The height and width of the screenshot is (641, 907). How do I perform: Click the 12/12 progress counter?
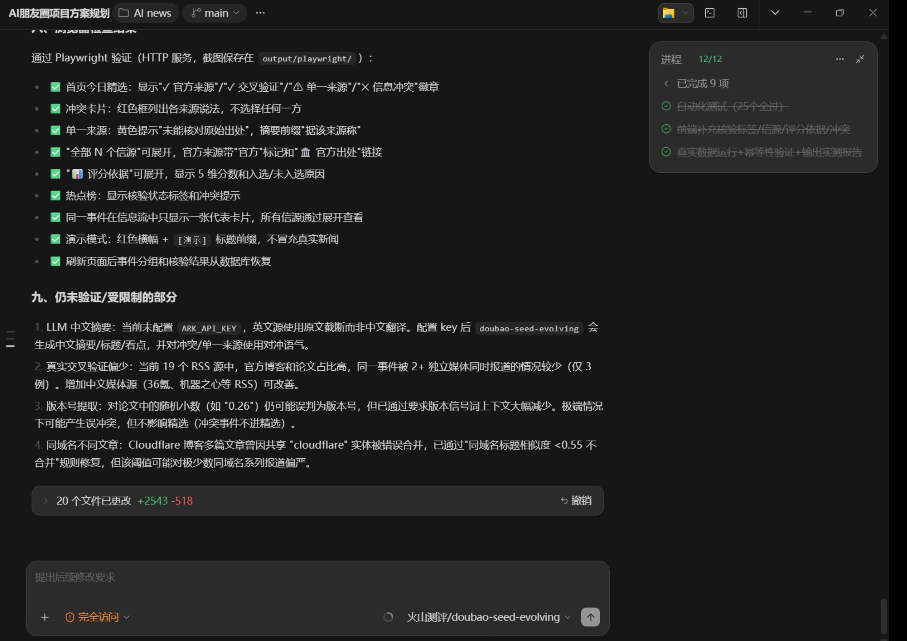point(710,59)
